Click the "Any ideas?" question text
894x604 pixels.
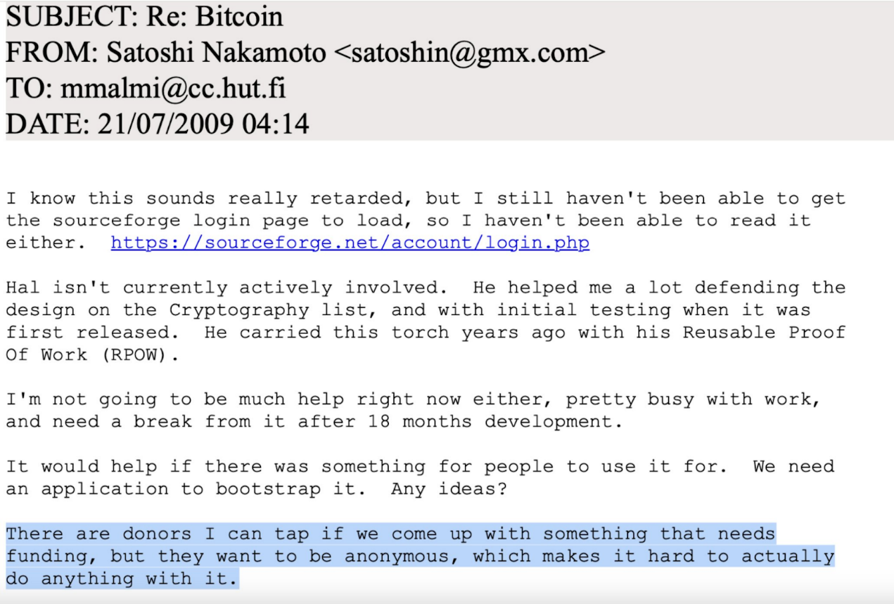pos(449,489)
